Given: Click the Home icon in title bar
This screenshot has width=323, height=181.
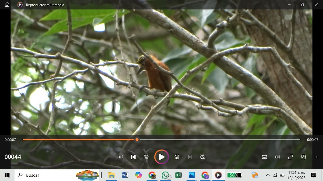Looking at the screenshot, I should coord(7,5).
